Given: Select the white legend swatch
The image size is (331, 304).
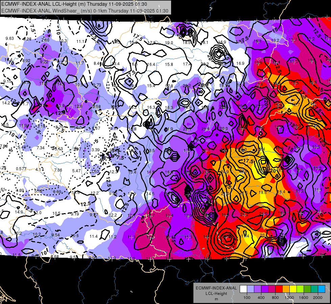Looking at the screenshot, I should (x=243, y=289).
